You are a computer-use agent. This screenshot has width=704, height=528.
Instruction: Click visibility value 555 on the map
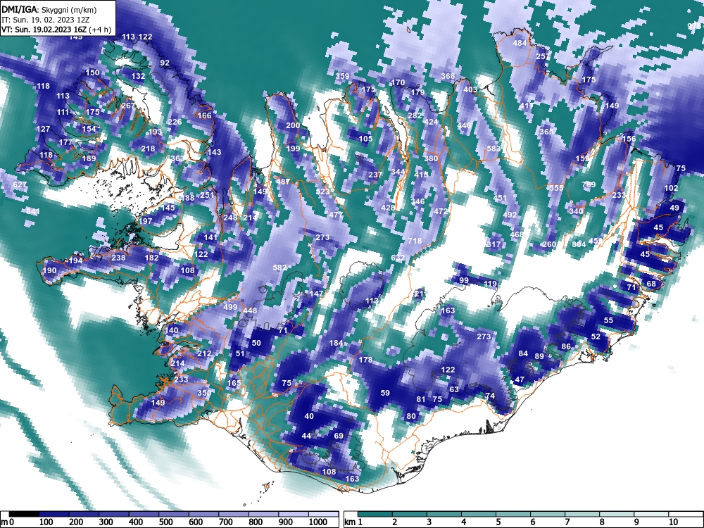click(x=556, y=188)
